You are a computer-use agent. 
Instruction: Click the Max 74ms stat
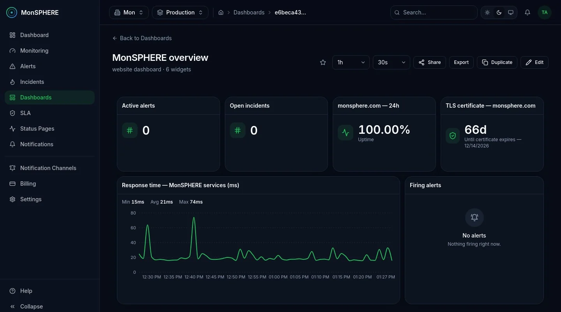click(191, 202)
